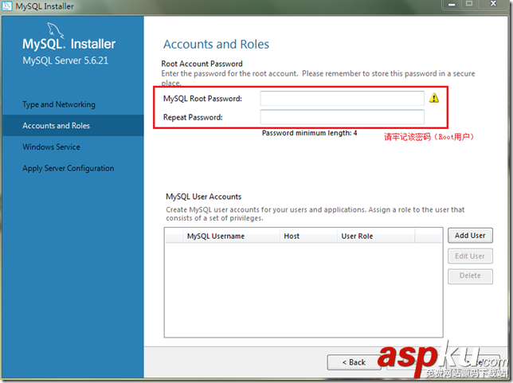Close the MySQL Installer window
The image size is (513, 383).
click(493, 4)
